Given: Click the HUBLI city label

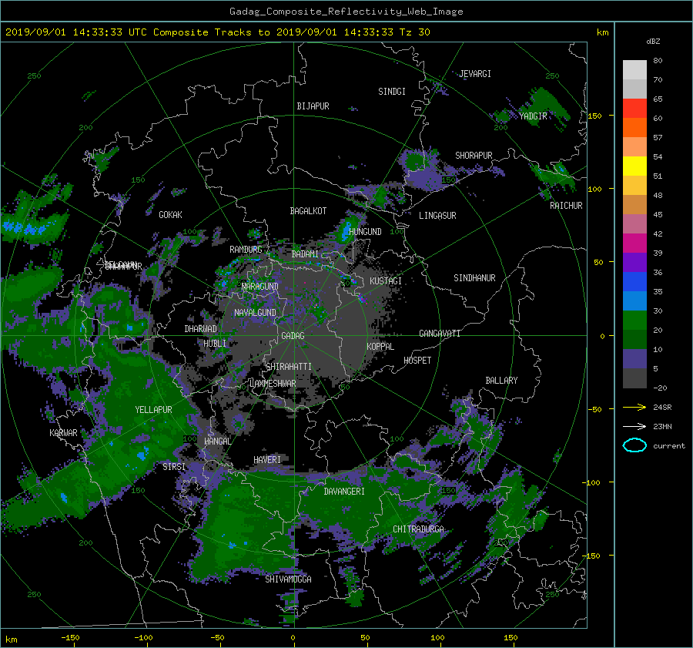Looking at the screenshot, I should [214, 344].
